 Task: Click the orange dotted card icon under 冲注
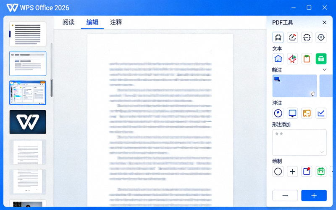[x=307, y=113]
